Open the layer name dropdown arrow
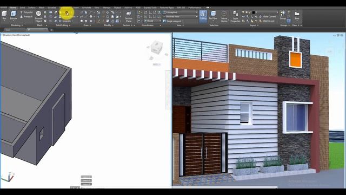Image resolution: width=346 pixels, height=195 pixels. pos(277,12)
